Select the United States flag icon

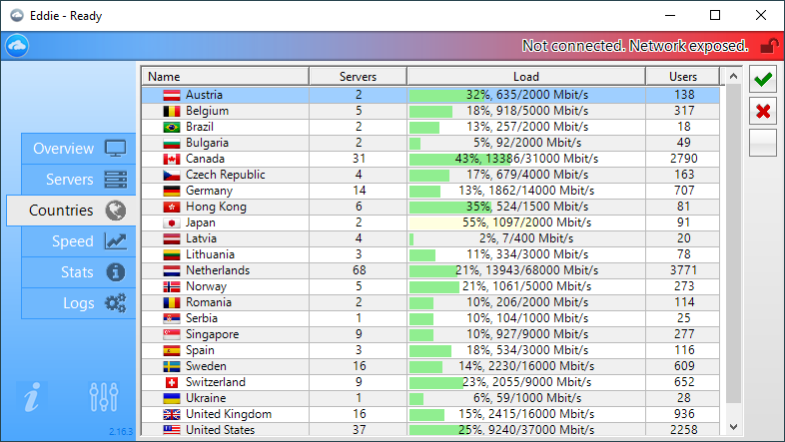pyautogui.click(x=171, y=429)
